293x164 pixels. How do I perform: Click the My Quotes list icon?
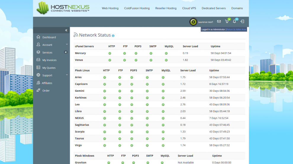[38, 67]
